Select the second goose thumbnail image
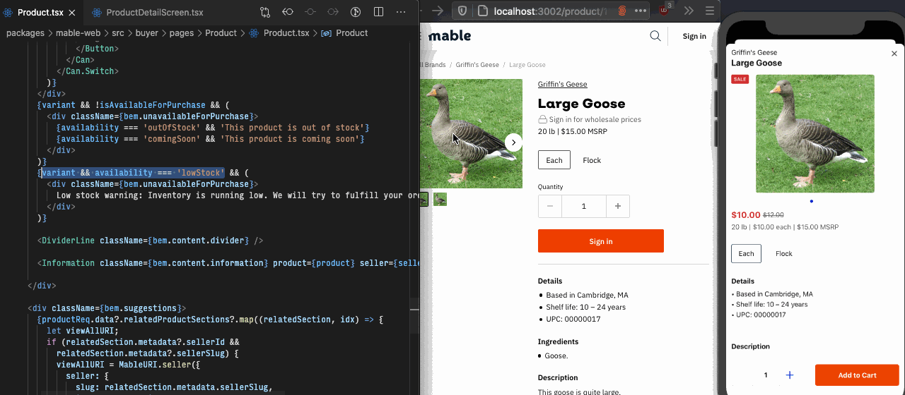 [x=440, y=200]
